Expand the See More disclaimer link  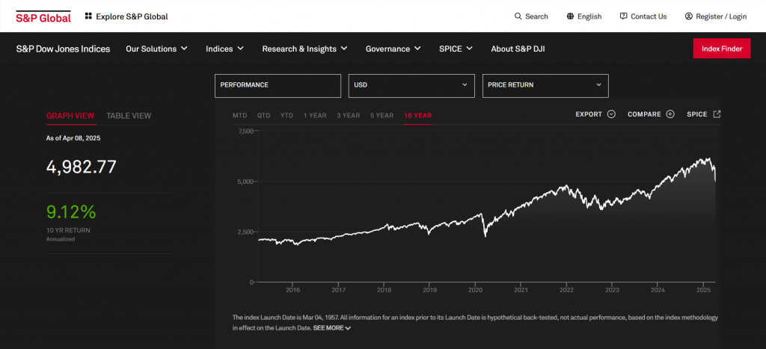pyautogui.click(x=332, y=328)
